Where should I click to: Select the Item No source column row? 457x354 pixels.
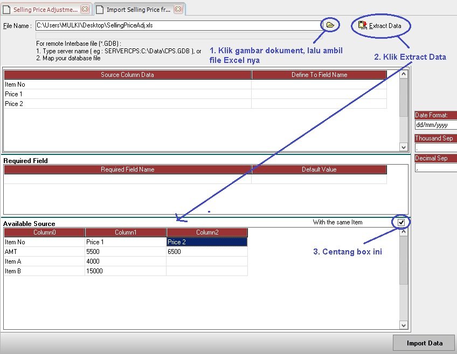coord(128,84)
